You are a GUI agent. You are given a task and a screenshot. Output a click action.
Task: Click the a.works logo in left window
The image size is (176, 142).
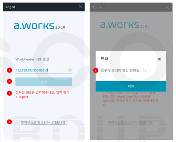pos(34,26)
